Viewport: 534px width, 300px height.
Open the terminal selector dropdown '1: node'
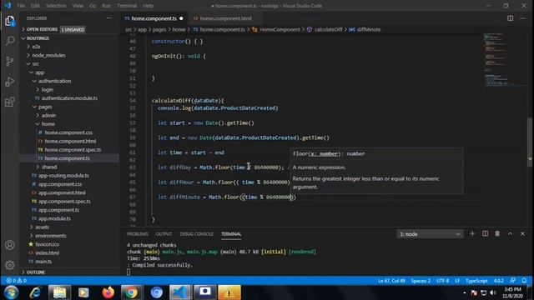coord(430,234)
